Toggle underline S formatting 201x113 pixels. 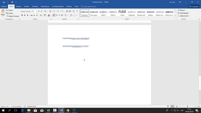coord(27,15)
